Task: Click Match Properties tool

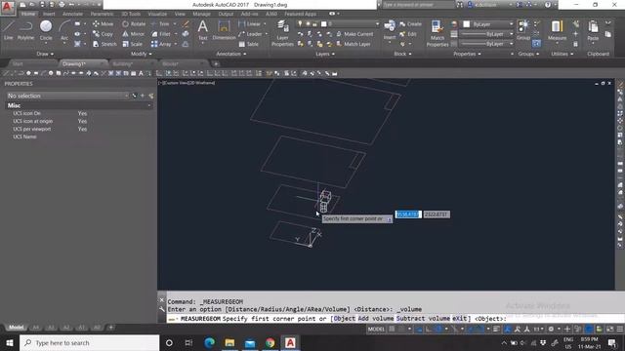Action: [437, 33]
